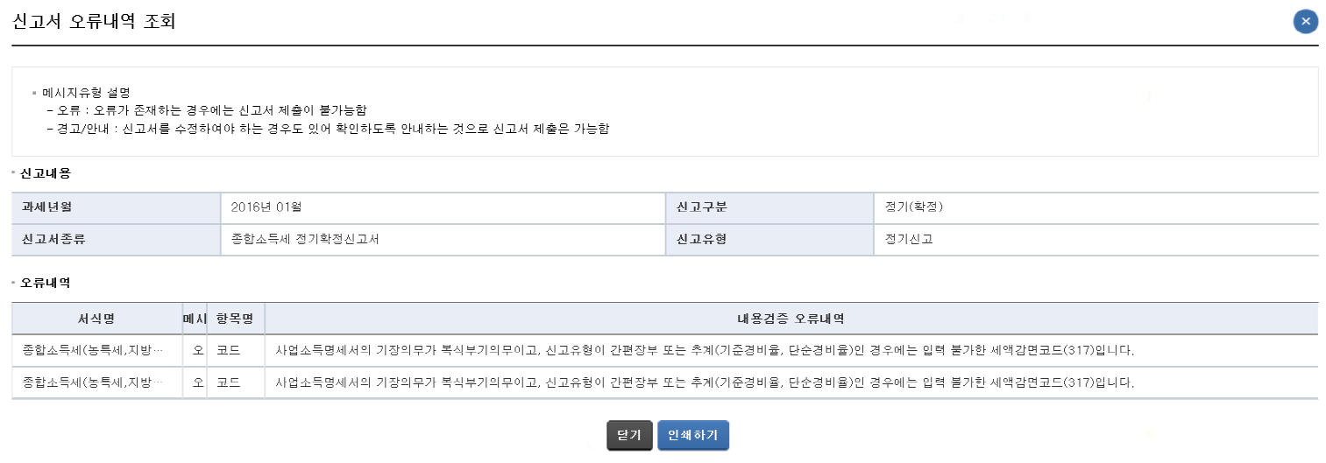This screenshot has width=1326, height=463.
Task: Select second row's 종합소득세(농특세,지방… form name cell
Action: pos(94,382)
